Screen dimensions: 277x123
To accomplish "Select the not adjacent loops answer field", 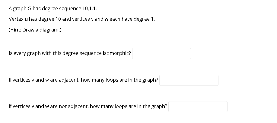I will [x=198, y=106].
